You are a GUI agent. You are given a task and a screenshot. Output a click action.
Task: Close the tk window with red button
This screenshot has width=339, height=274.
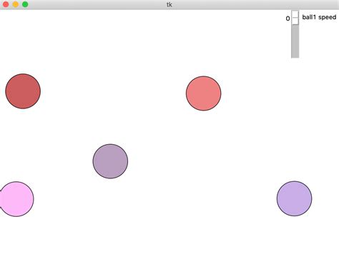click(x=6, y=4)
